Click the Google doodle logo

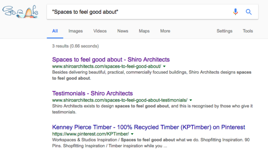[20, 12]
